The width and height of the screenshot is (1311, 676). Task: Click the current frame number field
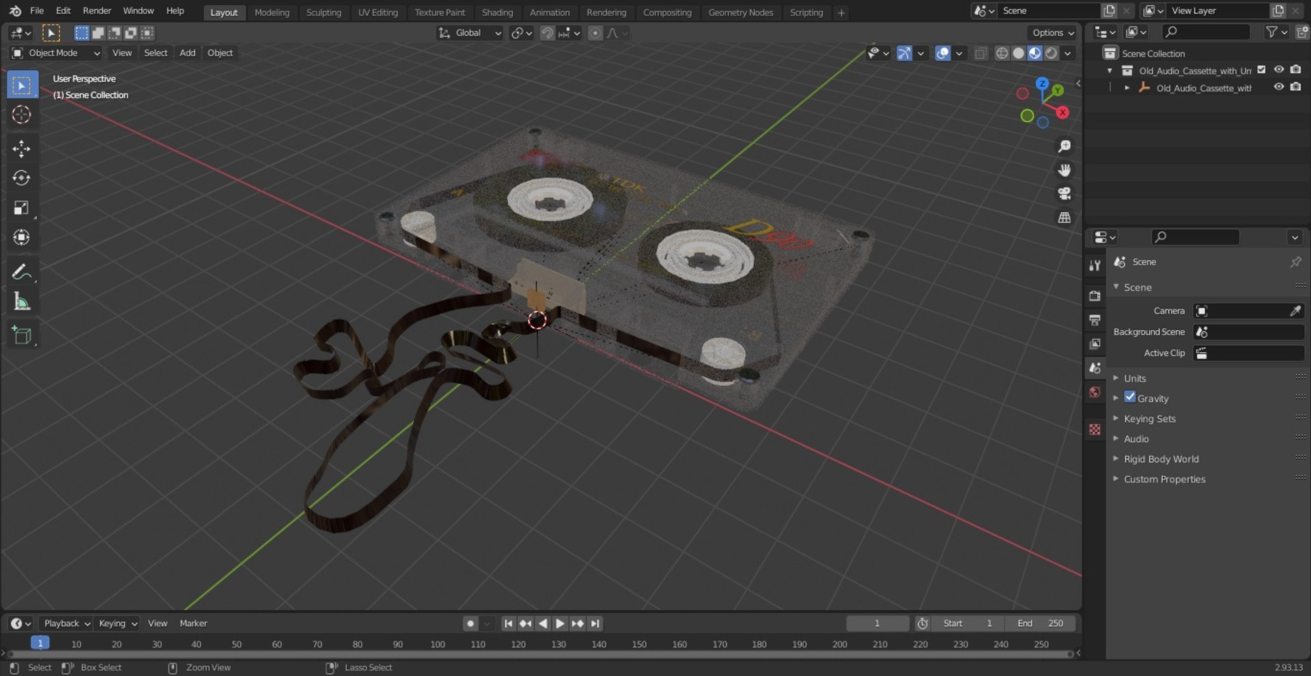pyautogui.click(x=877, y=623)
